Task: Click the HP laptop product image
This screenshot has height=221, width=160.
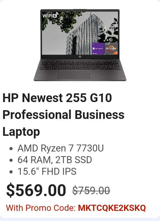Action: pyautogui.click(x=80, y=45)
